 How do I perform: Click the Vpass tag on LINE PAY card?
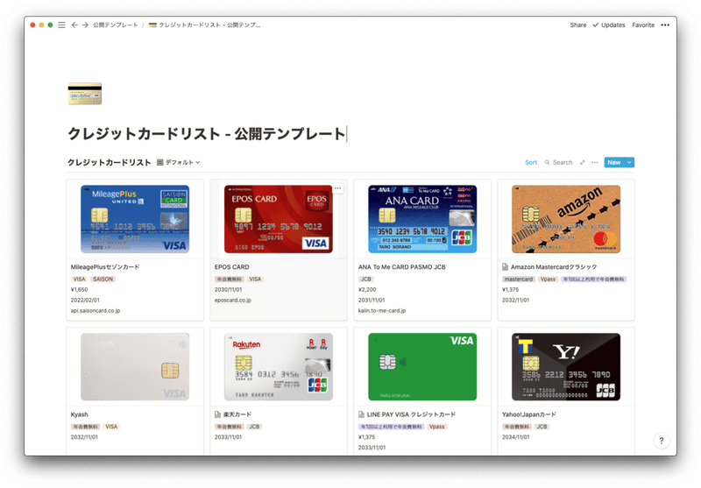point(436,427)
